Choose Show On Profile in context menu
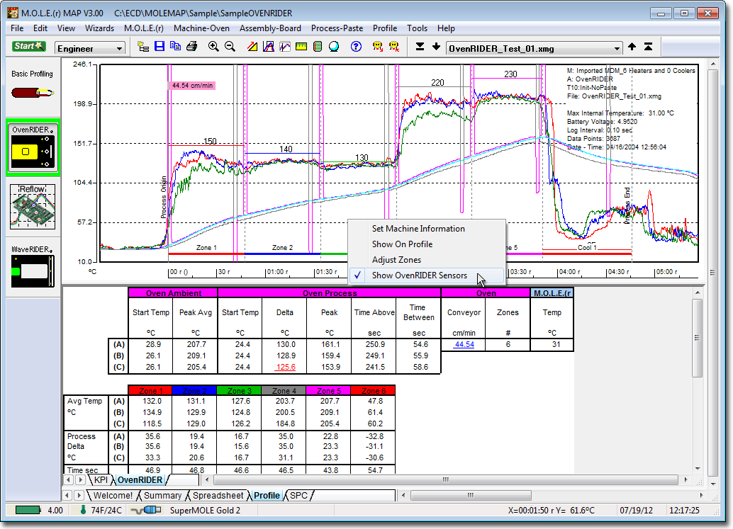The image size is (733, 529). (427, 244)
